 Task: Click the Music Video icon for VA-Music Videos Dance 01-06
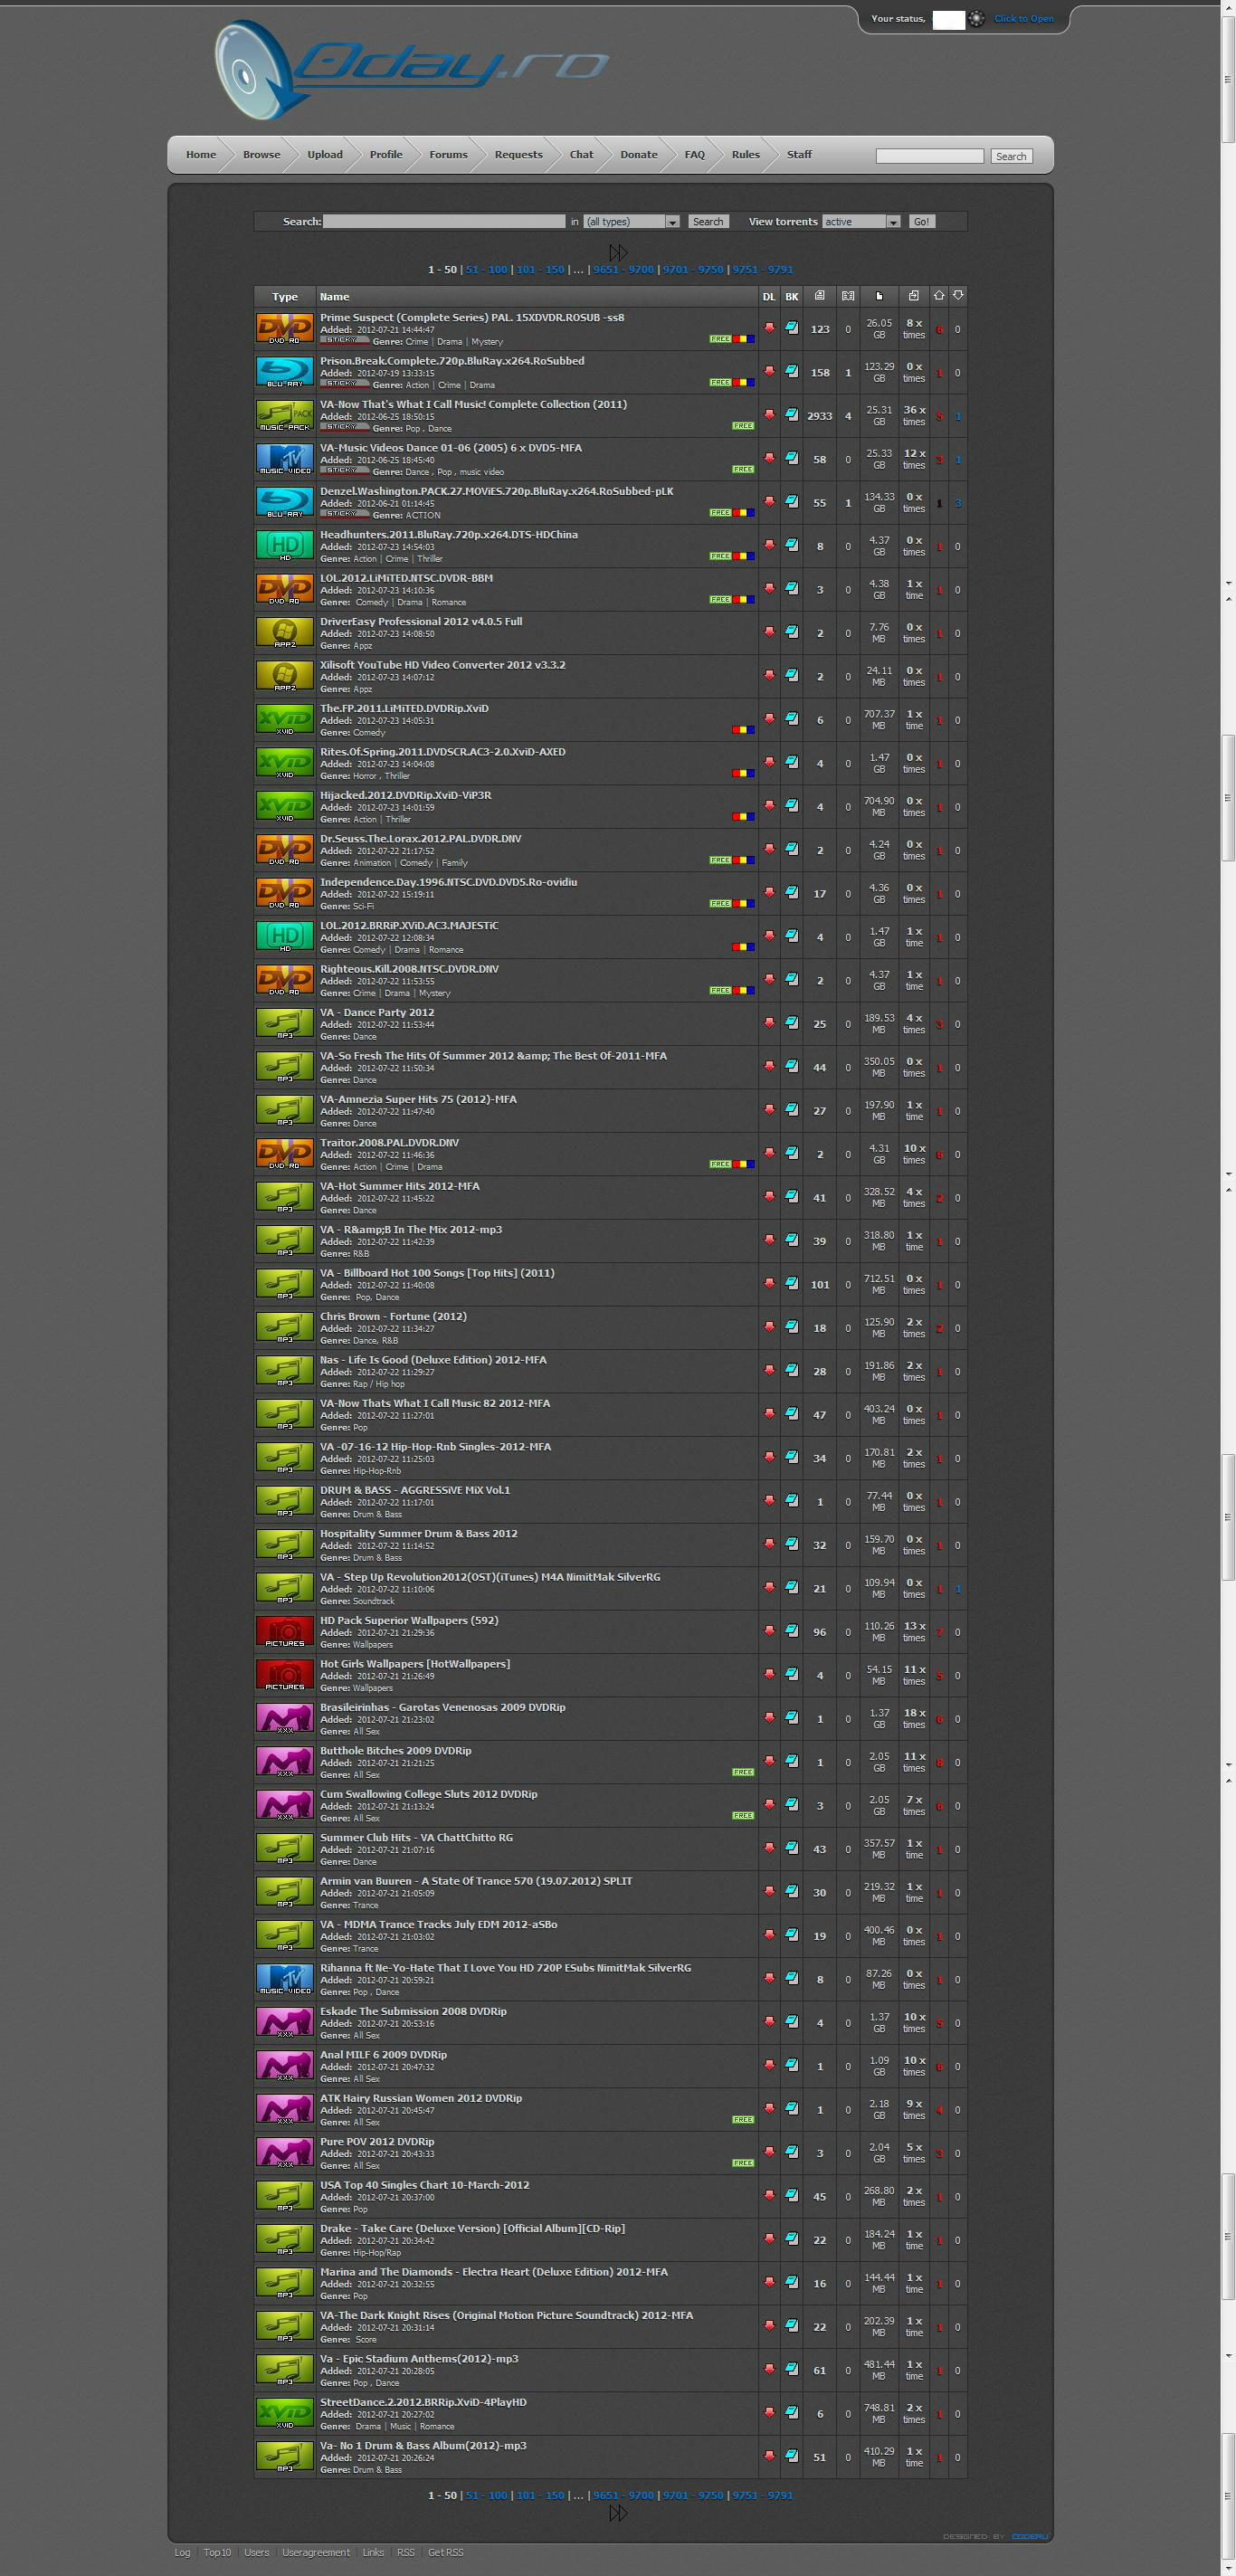[285, 459]
